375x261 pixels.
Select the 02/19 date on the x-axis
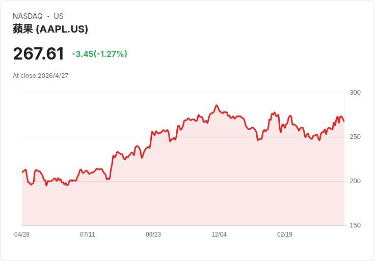(x=285, y=235)
